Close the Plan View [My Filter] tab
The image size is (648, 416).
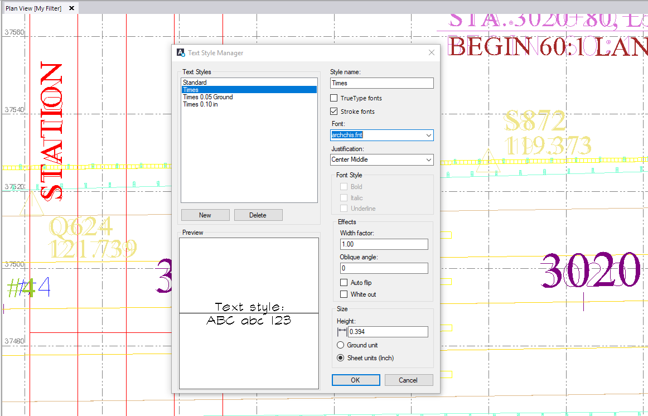[71, 8]
